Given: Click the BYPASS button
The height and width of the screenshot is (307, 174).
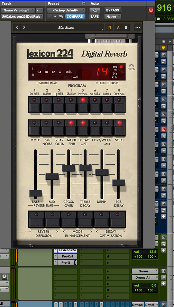Looking at the screenshot, I should [113, 10].
